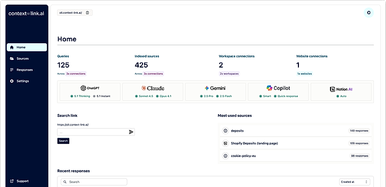Click the 149 responses badge
The height and width of the screenshot is (187, 386).
pyautogui.click(x=359, y=131)
